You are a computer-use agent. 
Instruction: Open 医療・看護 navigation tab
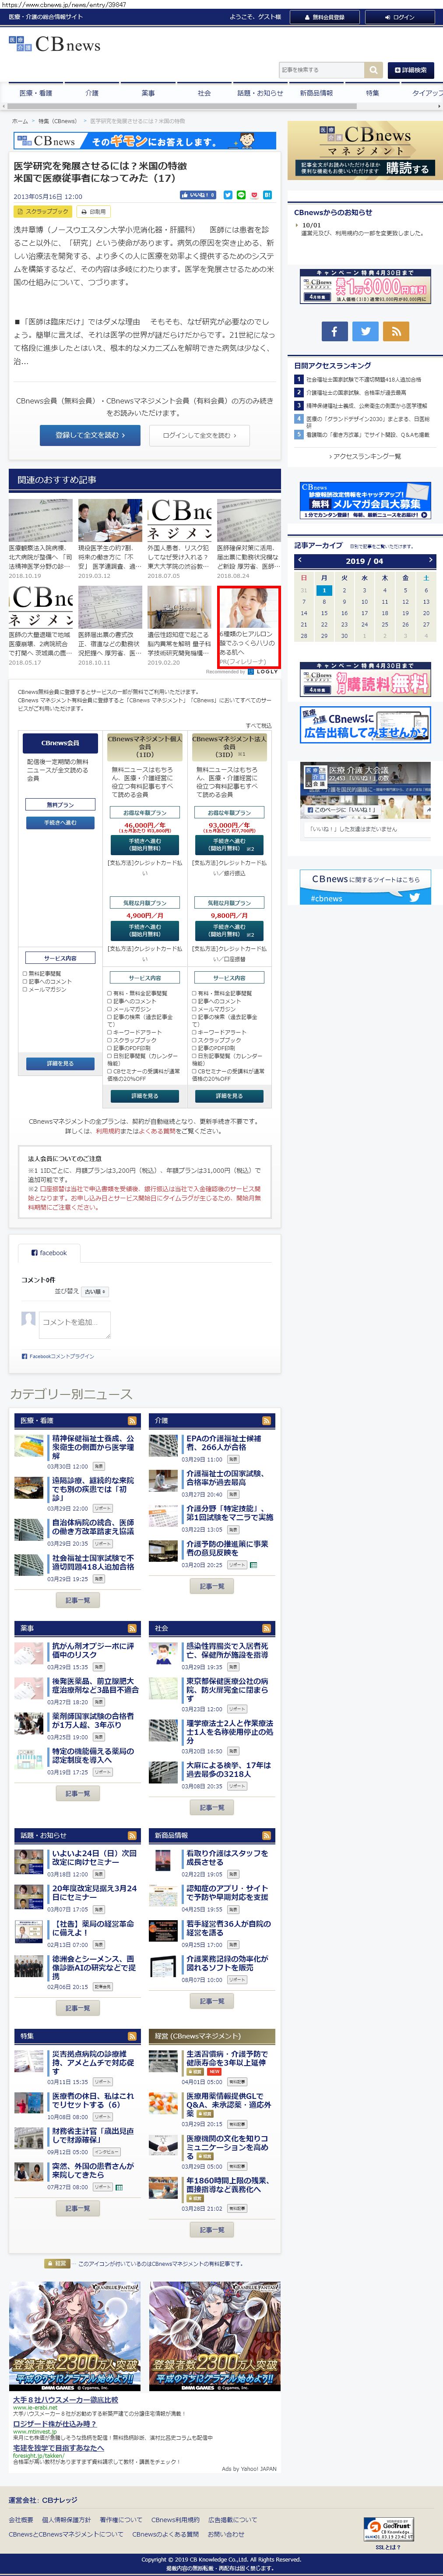point(36,93)
